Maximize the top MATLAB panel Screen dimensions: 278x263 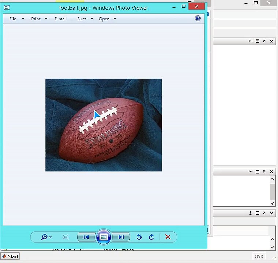(x=258, y=41)
